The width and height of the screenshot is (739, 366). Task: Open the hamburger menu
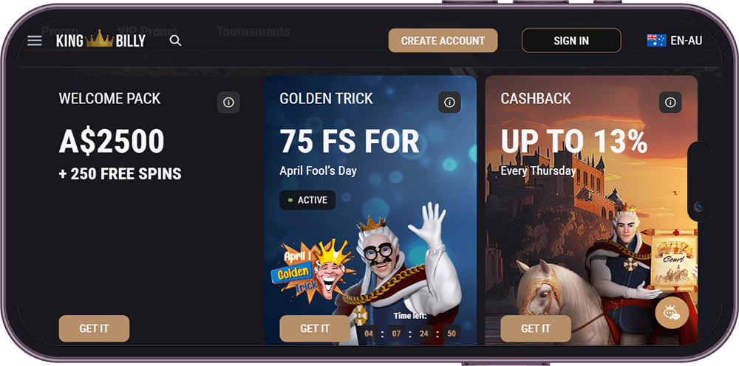pyautogui.click(x=35, y=41)
